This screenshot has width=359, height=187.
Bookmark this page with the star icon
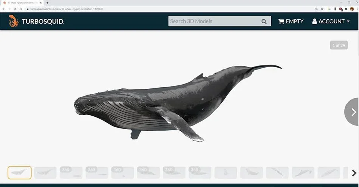pos(322,9)
